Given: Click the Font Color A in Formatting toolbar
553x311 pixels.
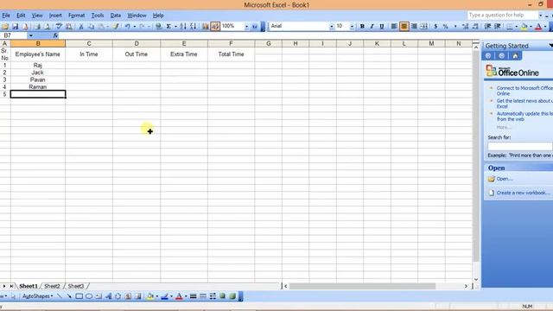Looking at the screenshot, I should click(538, 27).
